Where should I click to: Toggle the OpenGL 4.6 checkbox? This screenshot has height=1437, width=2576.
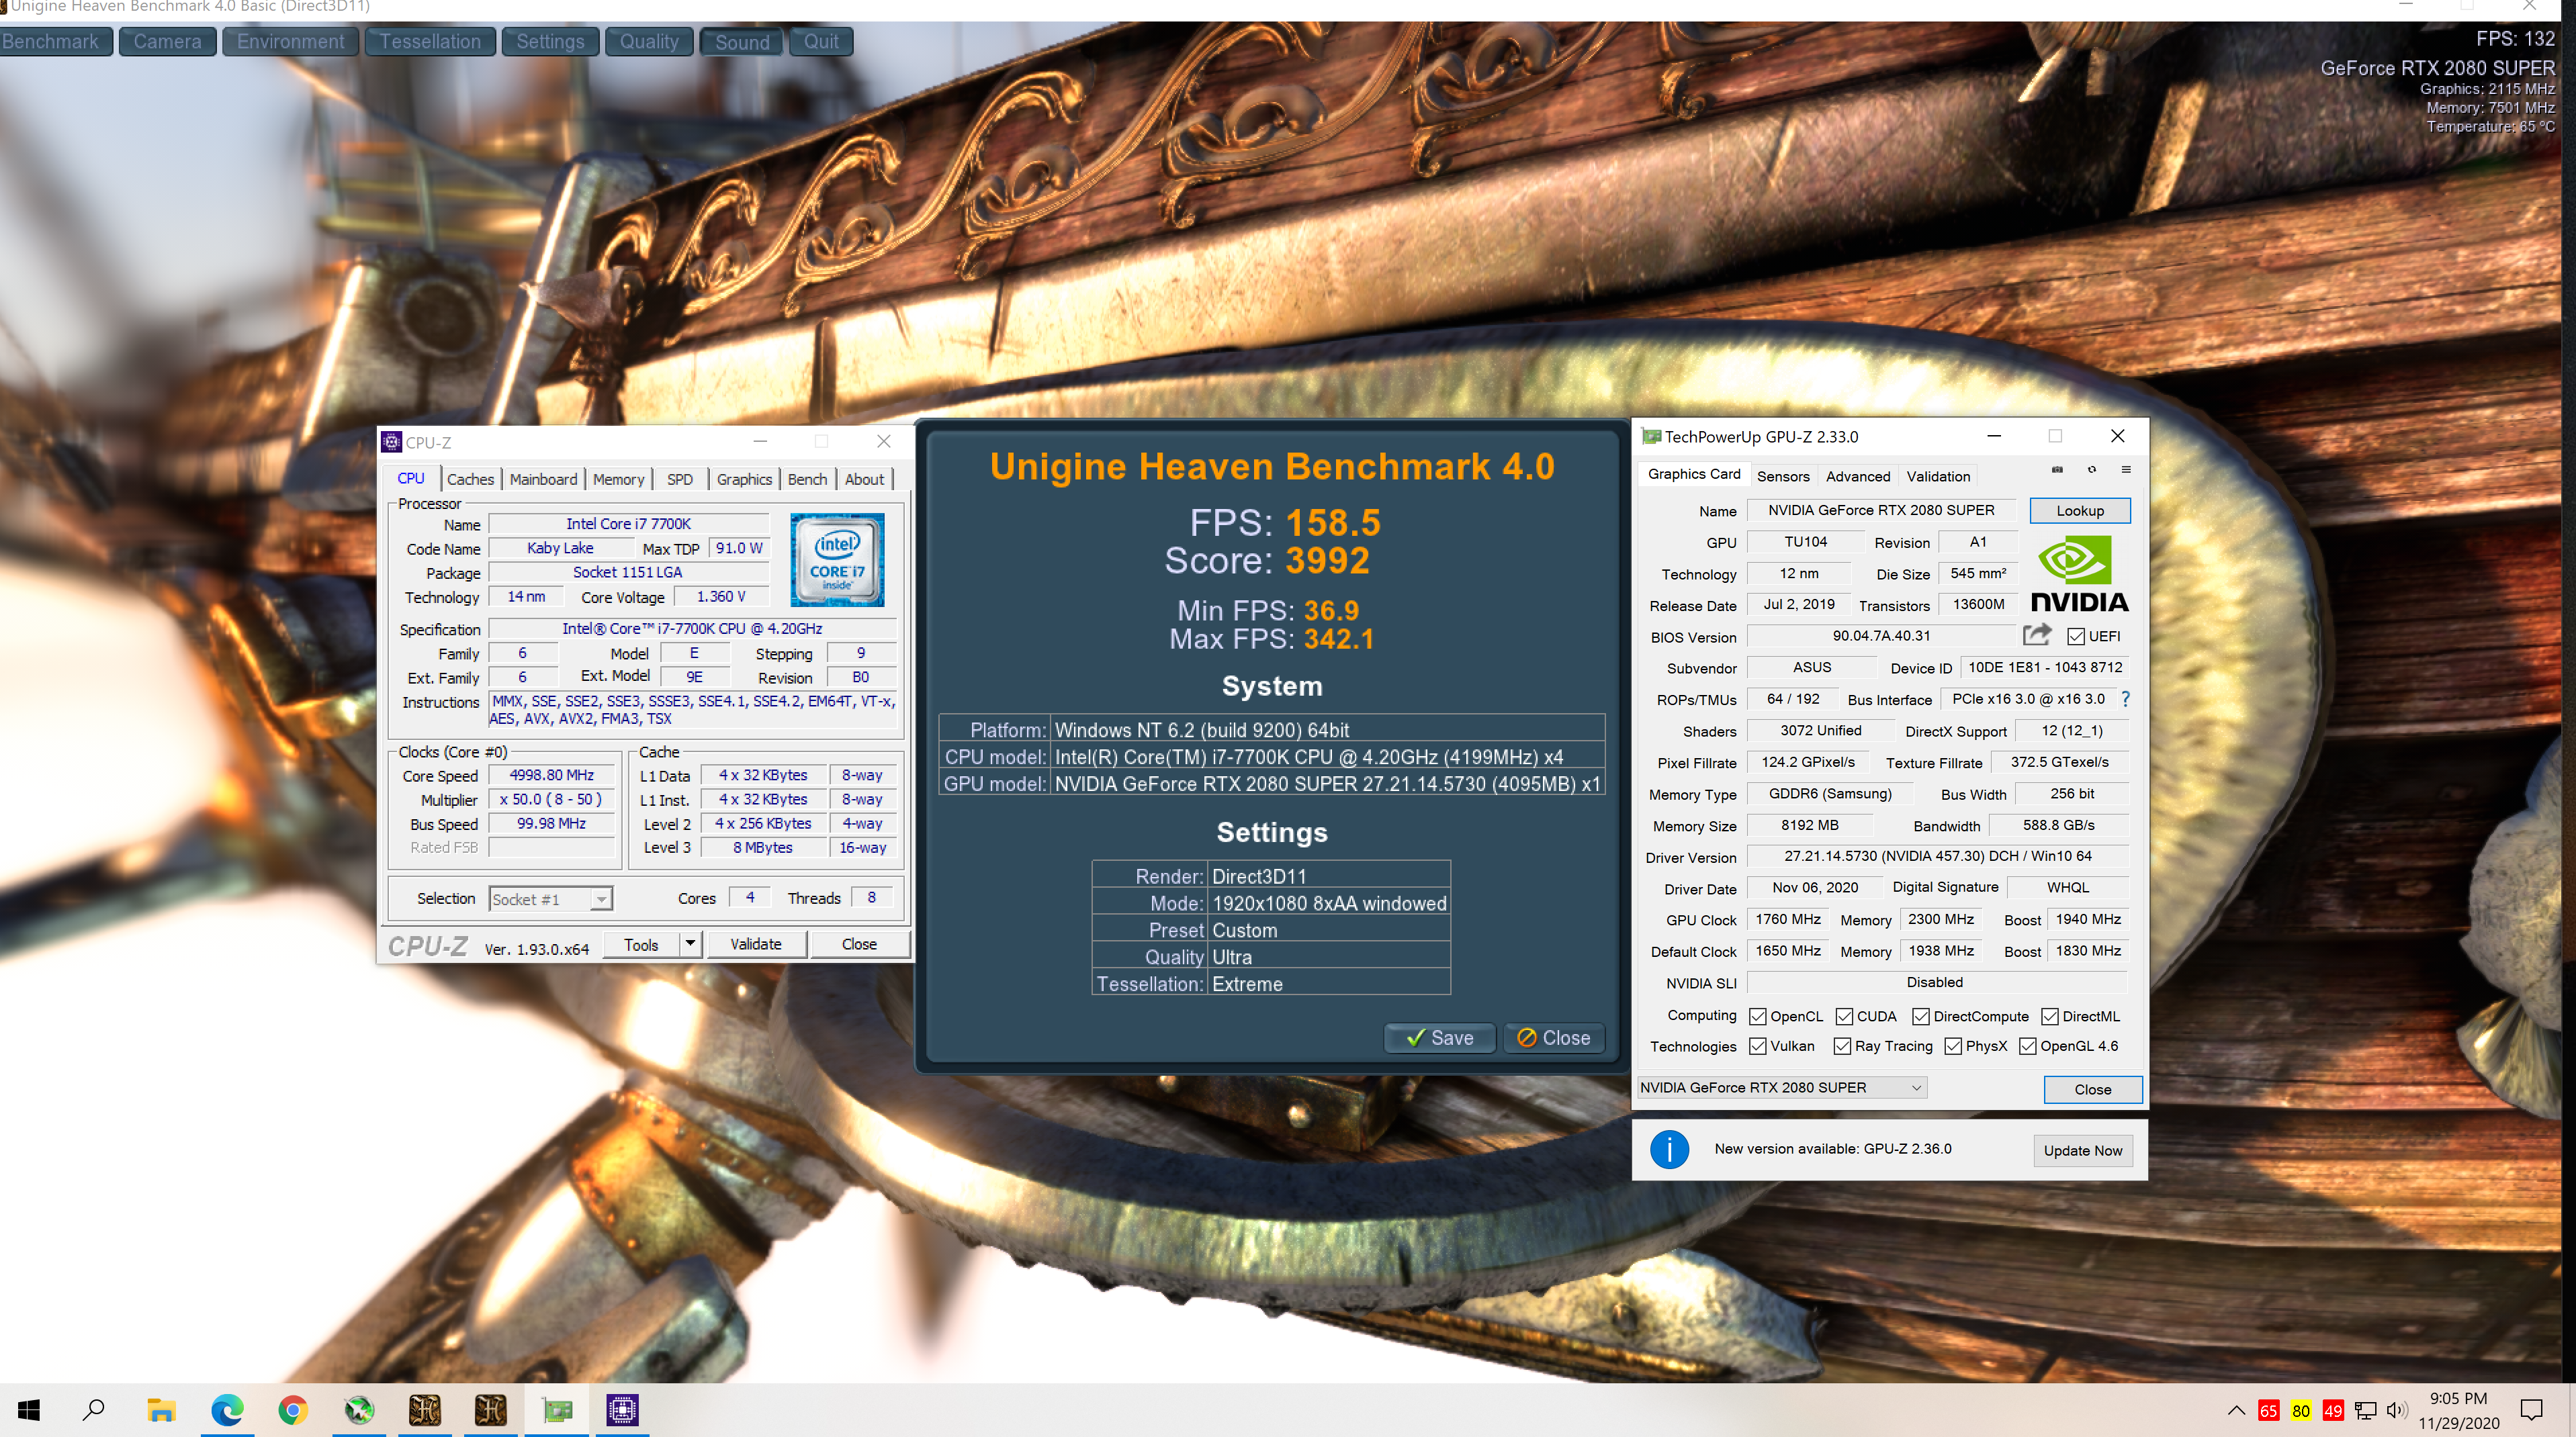pyautogui.click(x=2027, y=1046)
